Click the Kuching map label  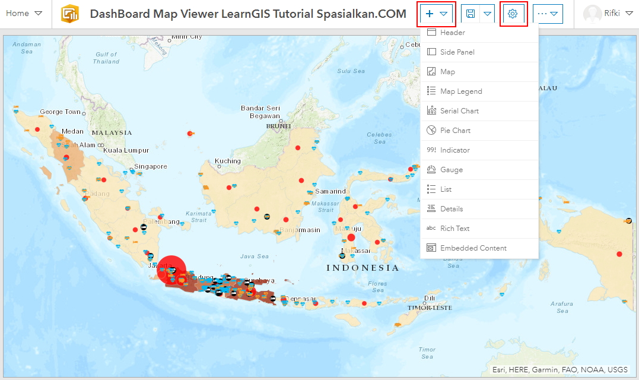(227, 161)
